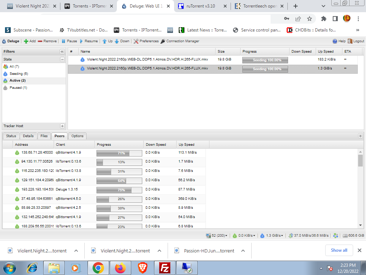
Task: Switch to the Peers tab
Action: (60, 136)
